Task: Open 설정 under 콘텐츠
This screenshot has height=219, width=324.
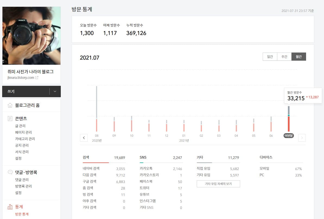Action: [x=18, y=158]
